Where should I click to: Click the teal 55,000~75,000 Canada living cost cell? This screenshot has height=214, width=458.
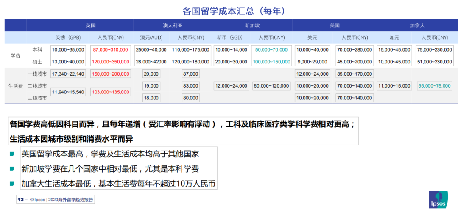434,86
